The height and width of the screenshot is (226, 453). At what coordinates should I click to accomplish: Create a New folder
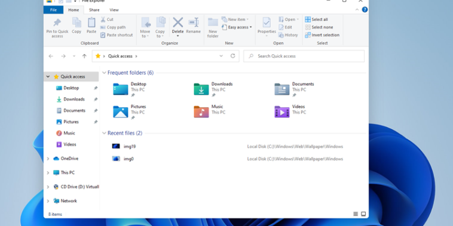pyautogui.click(x=213, y=27)
